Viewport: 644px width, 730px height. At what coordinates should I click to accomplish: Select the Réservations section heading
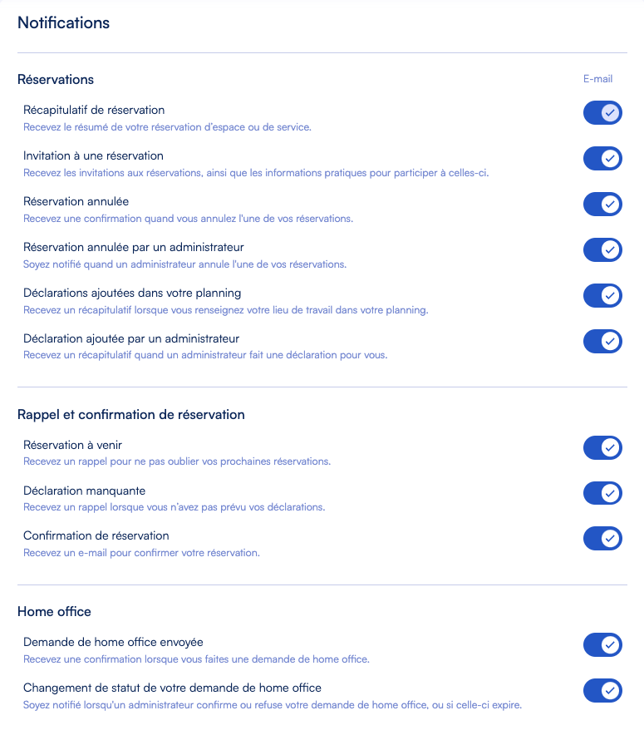(56, 80)
